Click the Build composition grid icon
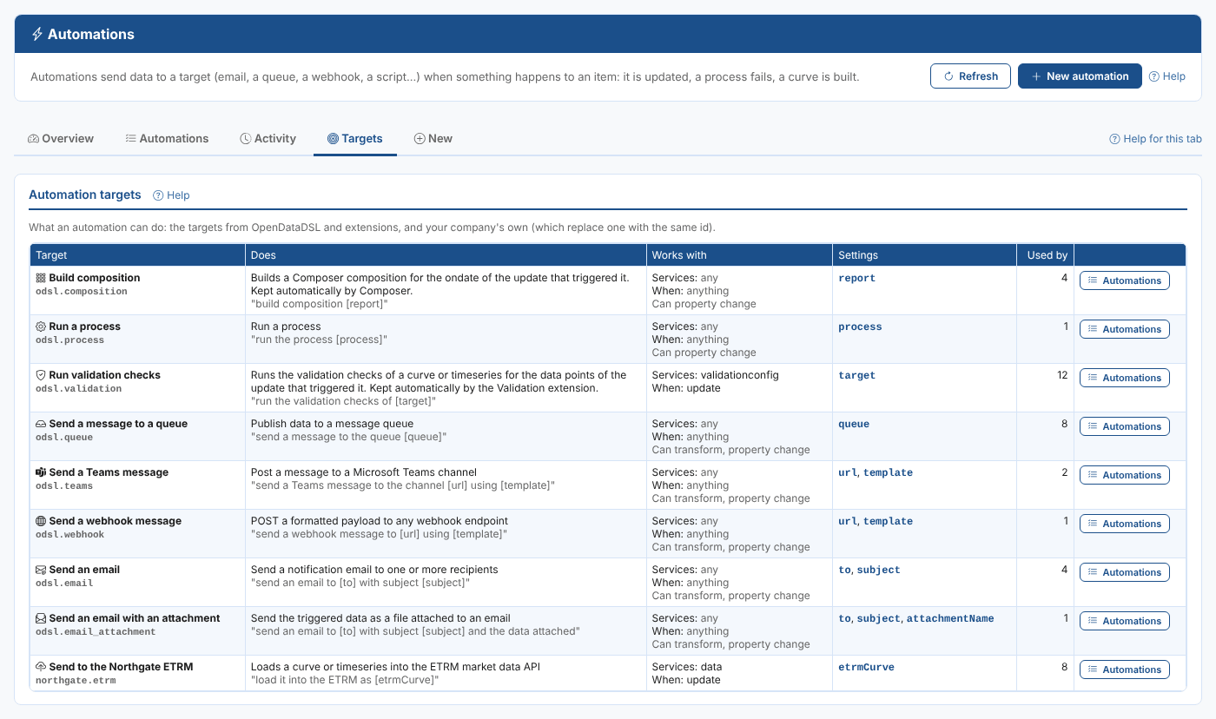This screenshot has height=719, width=1216. [41, 278]
